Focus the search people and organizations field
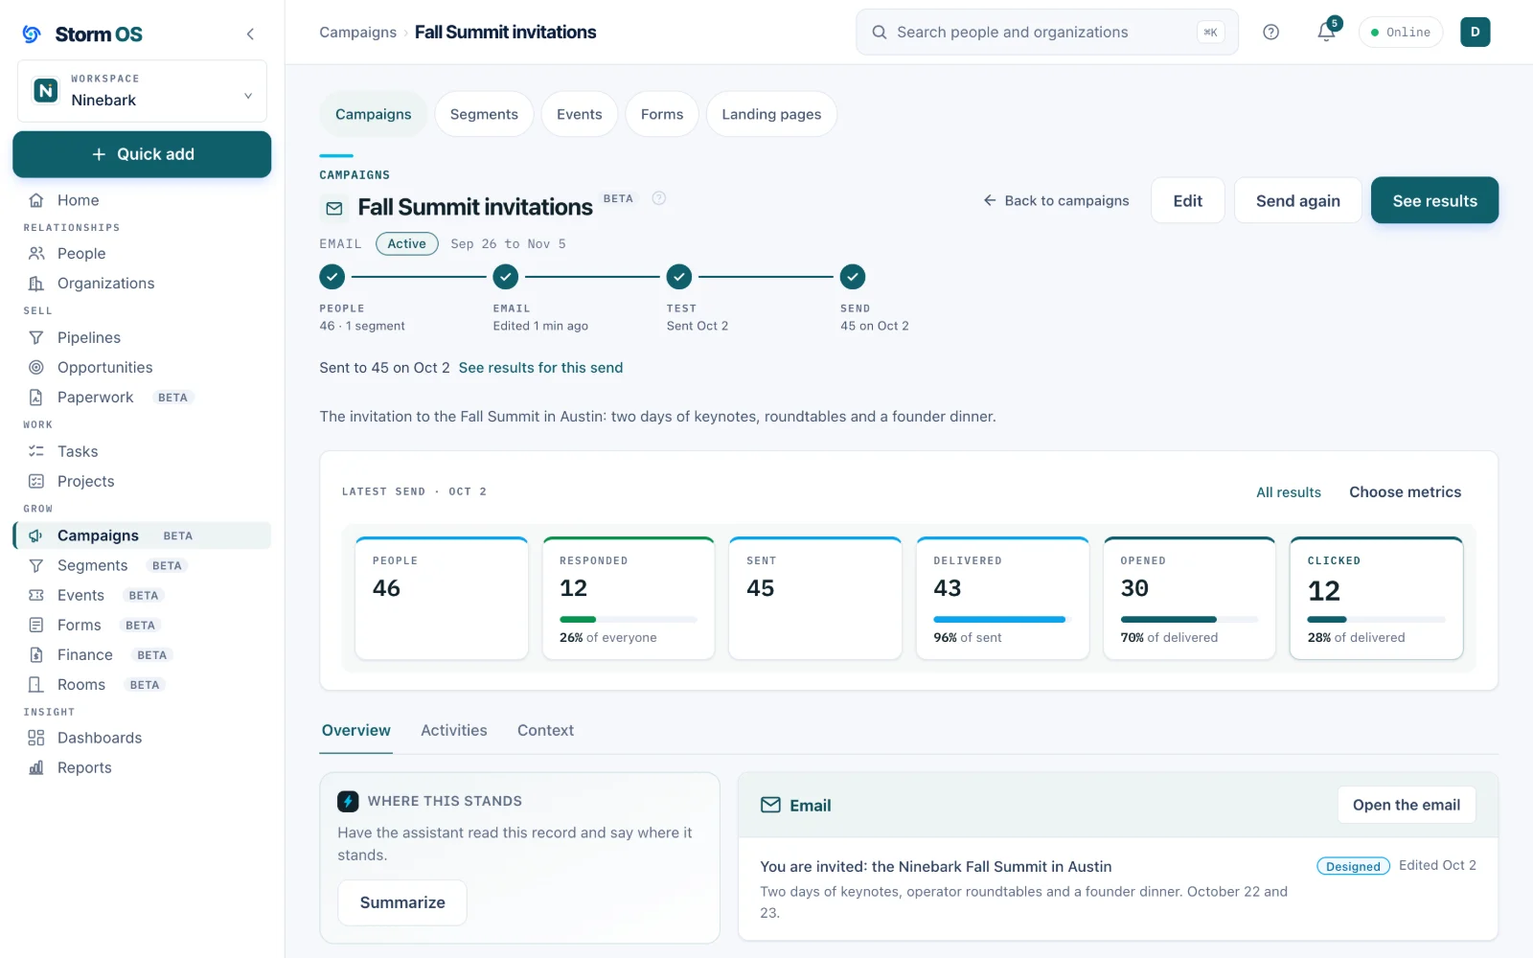The image size is (1533, 958). [x=1046, y=33]
